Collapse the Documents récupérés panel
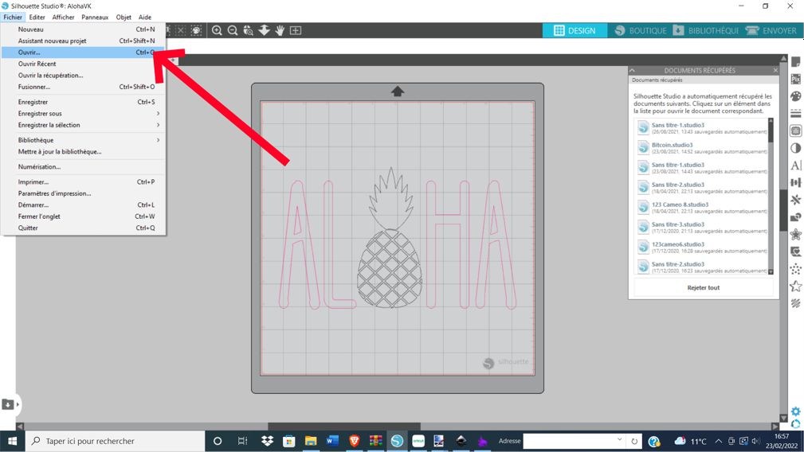This screenshot has height=452, width=804. point(632,70)
